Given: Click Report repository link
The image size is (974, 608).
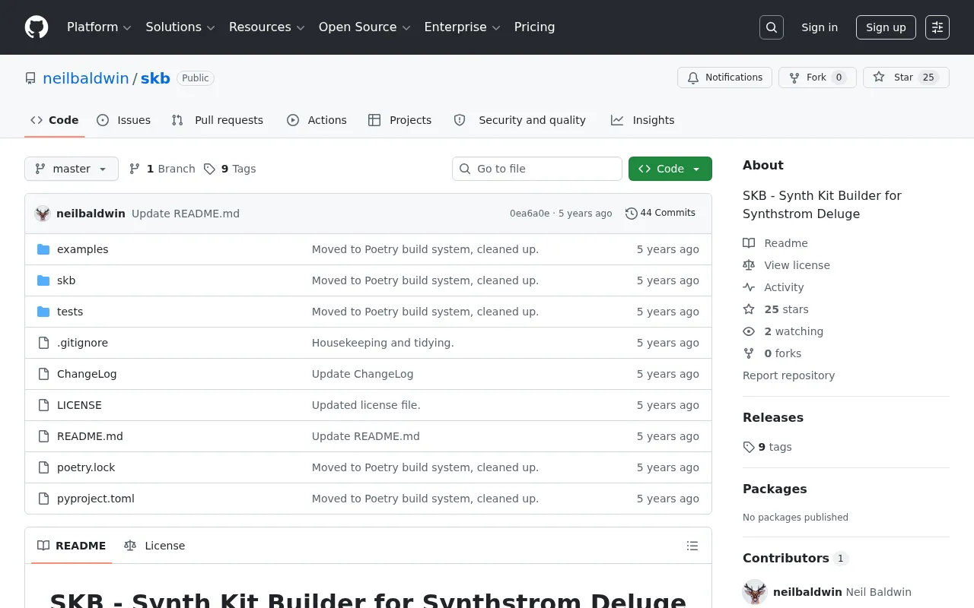Looking at the screenshot, I should [x=788, y=375].
